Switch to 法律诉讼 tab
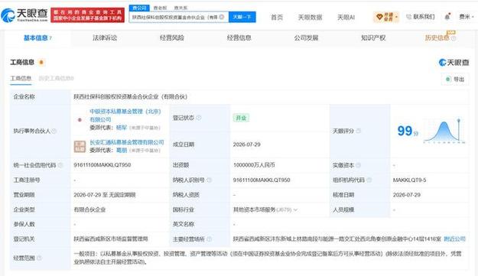 105,37
